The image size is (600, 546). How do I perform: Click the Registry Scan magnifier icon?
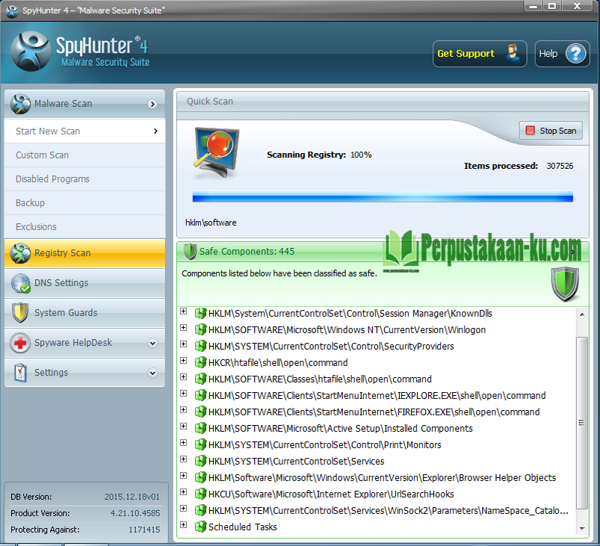pyautogui.click(x=20, y=253)
